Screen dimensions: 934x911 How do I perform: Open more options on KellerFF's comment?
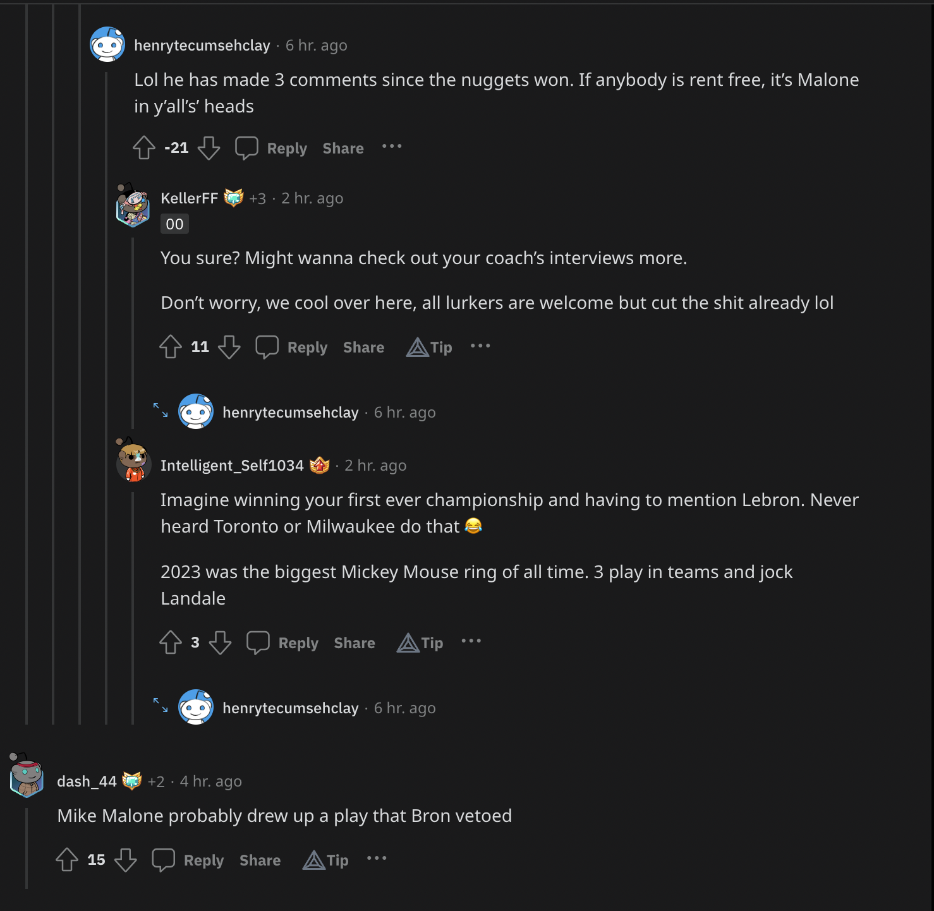(x=480, y=346)
